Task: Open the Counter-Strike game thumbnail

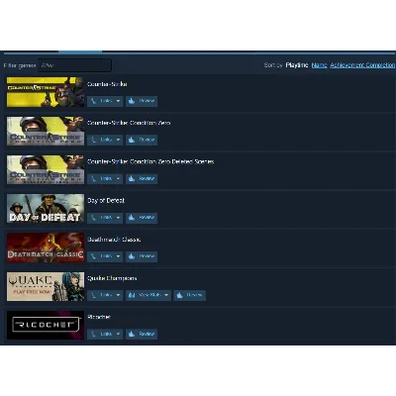Action: click(46, 92)
